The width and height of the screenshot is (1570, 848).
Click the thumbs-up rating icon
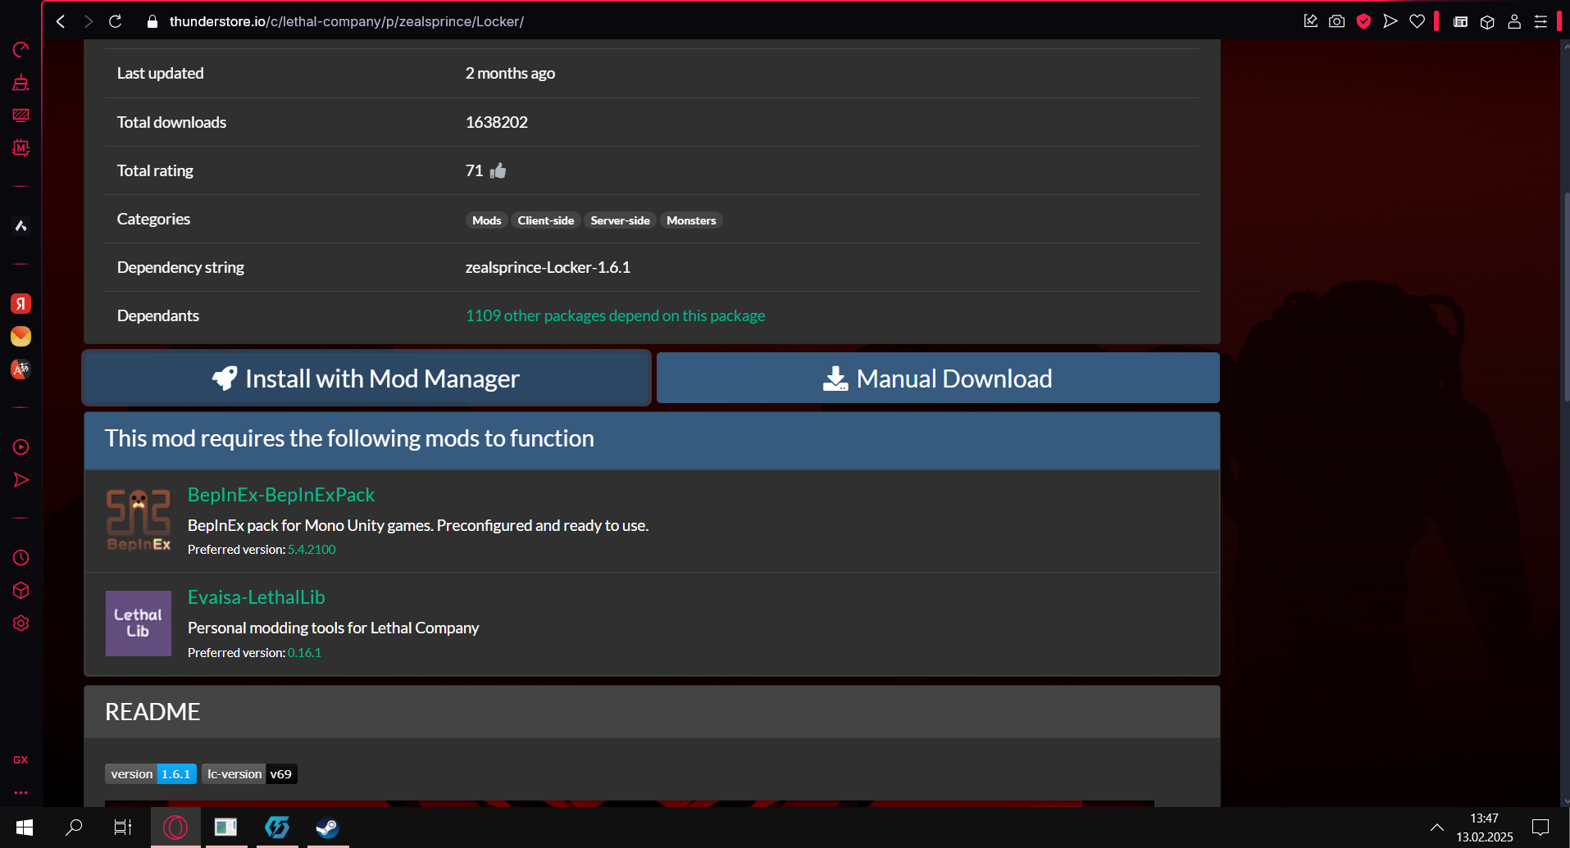click(498, 170)
